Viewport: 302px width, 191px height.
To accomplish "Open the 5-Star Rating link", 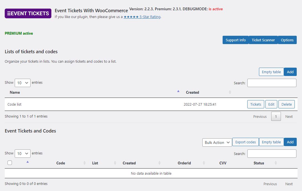I will (142, 17).
